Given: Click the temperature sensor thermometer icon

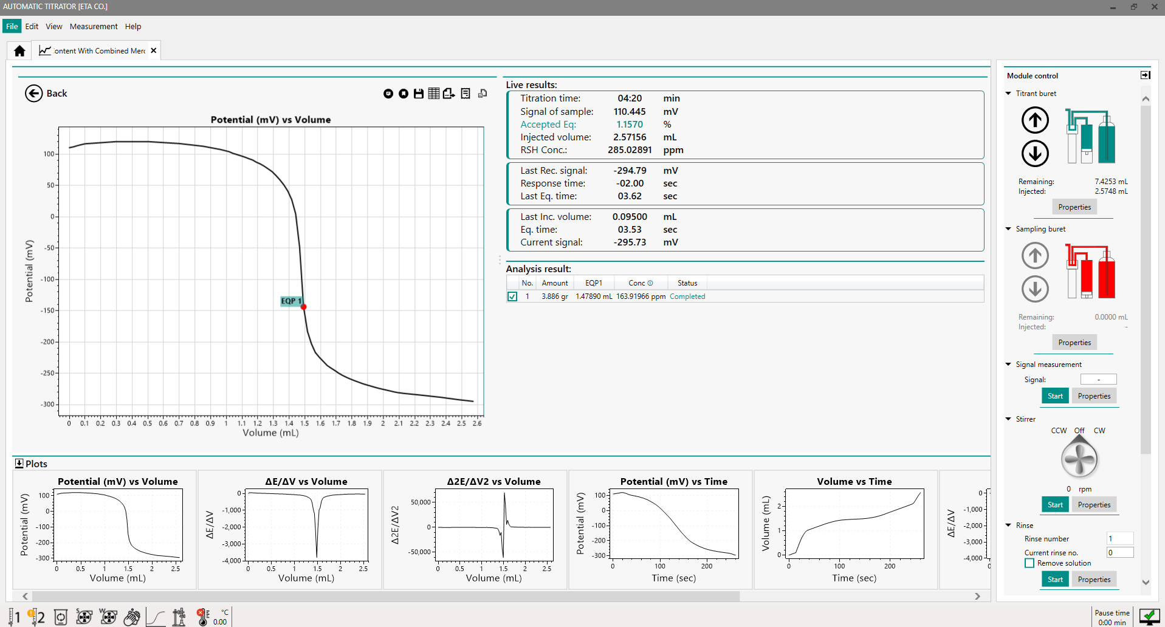Looking at the screenshot, I should tap(202, 617).
